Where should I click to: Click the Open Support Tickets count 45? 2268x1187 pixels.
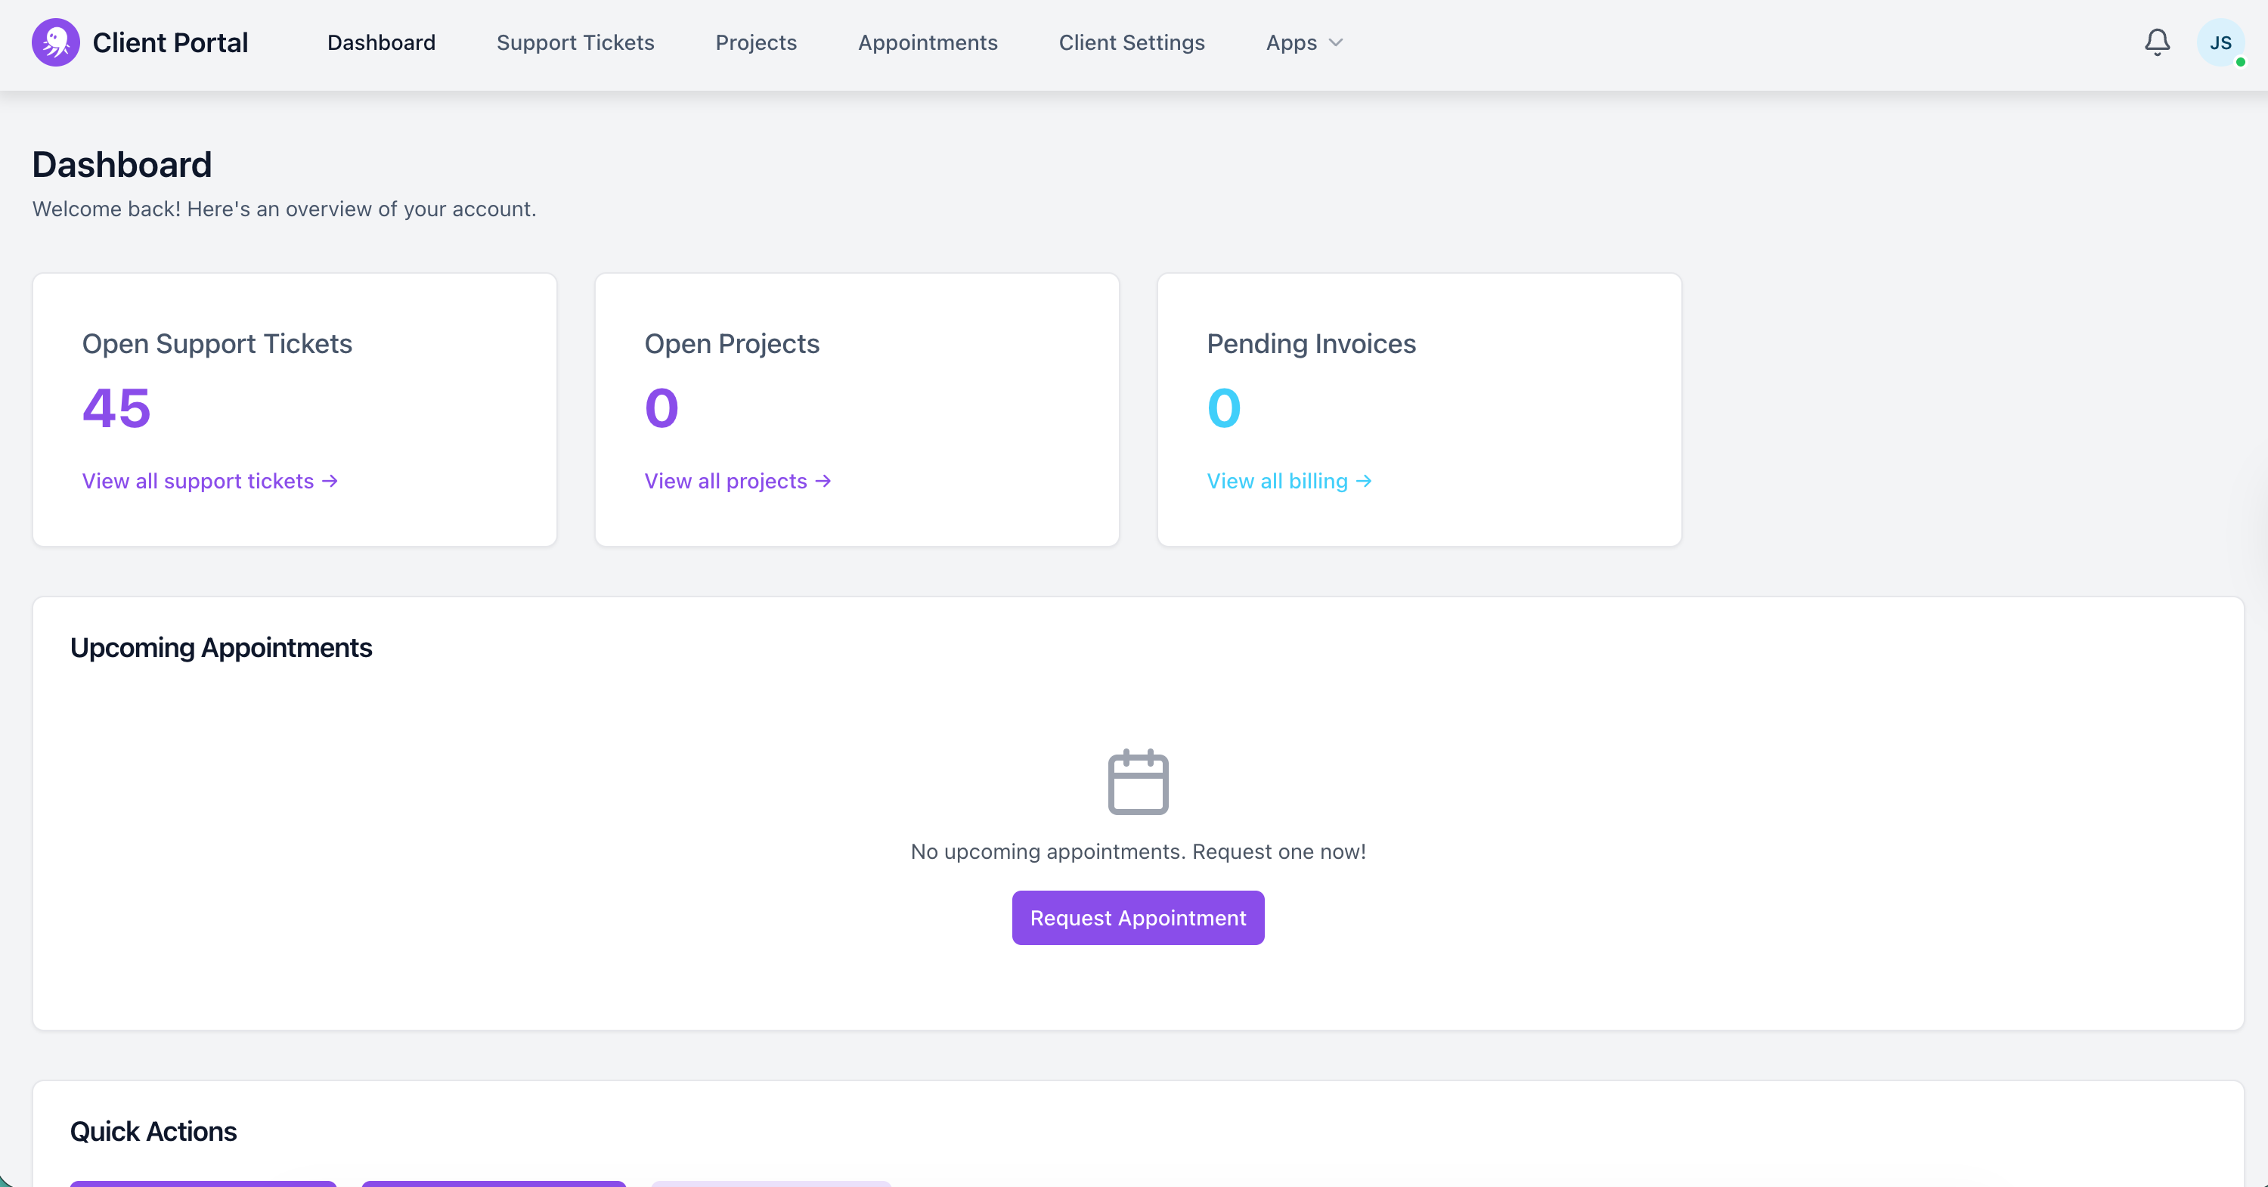pyautogui.click(x=116, y=408)
